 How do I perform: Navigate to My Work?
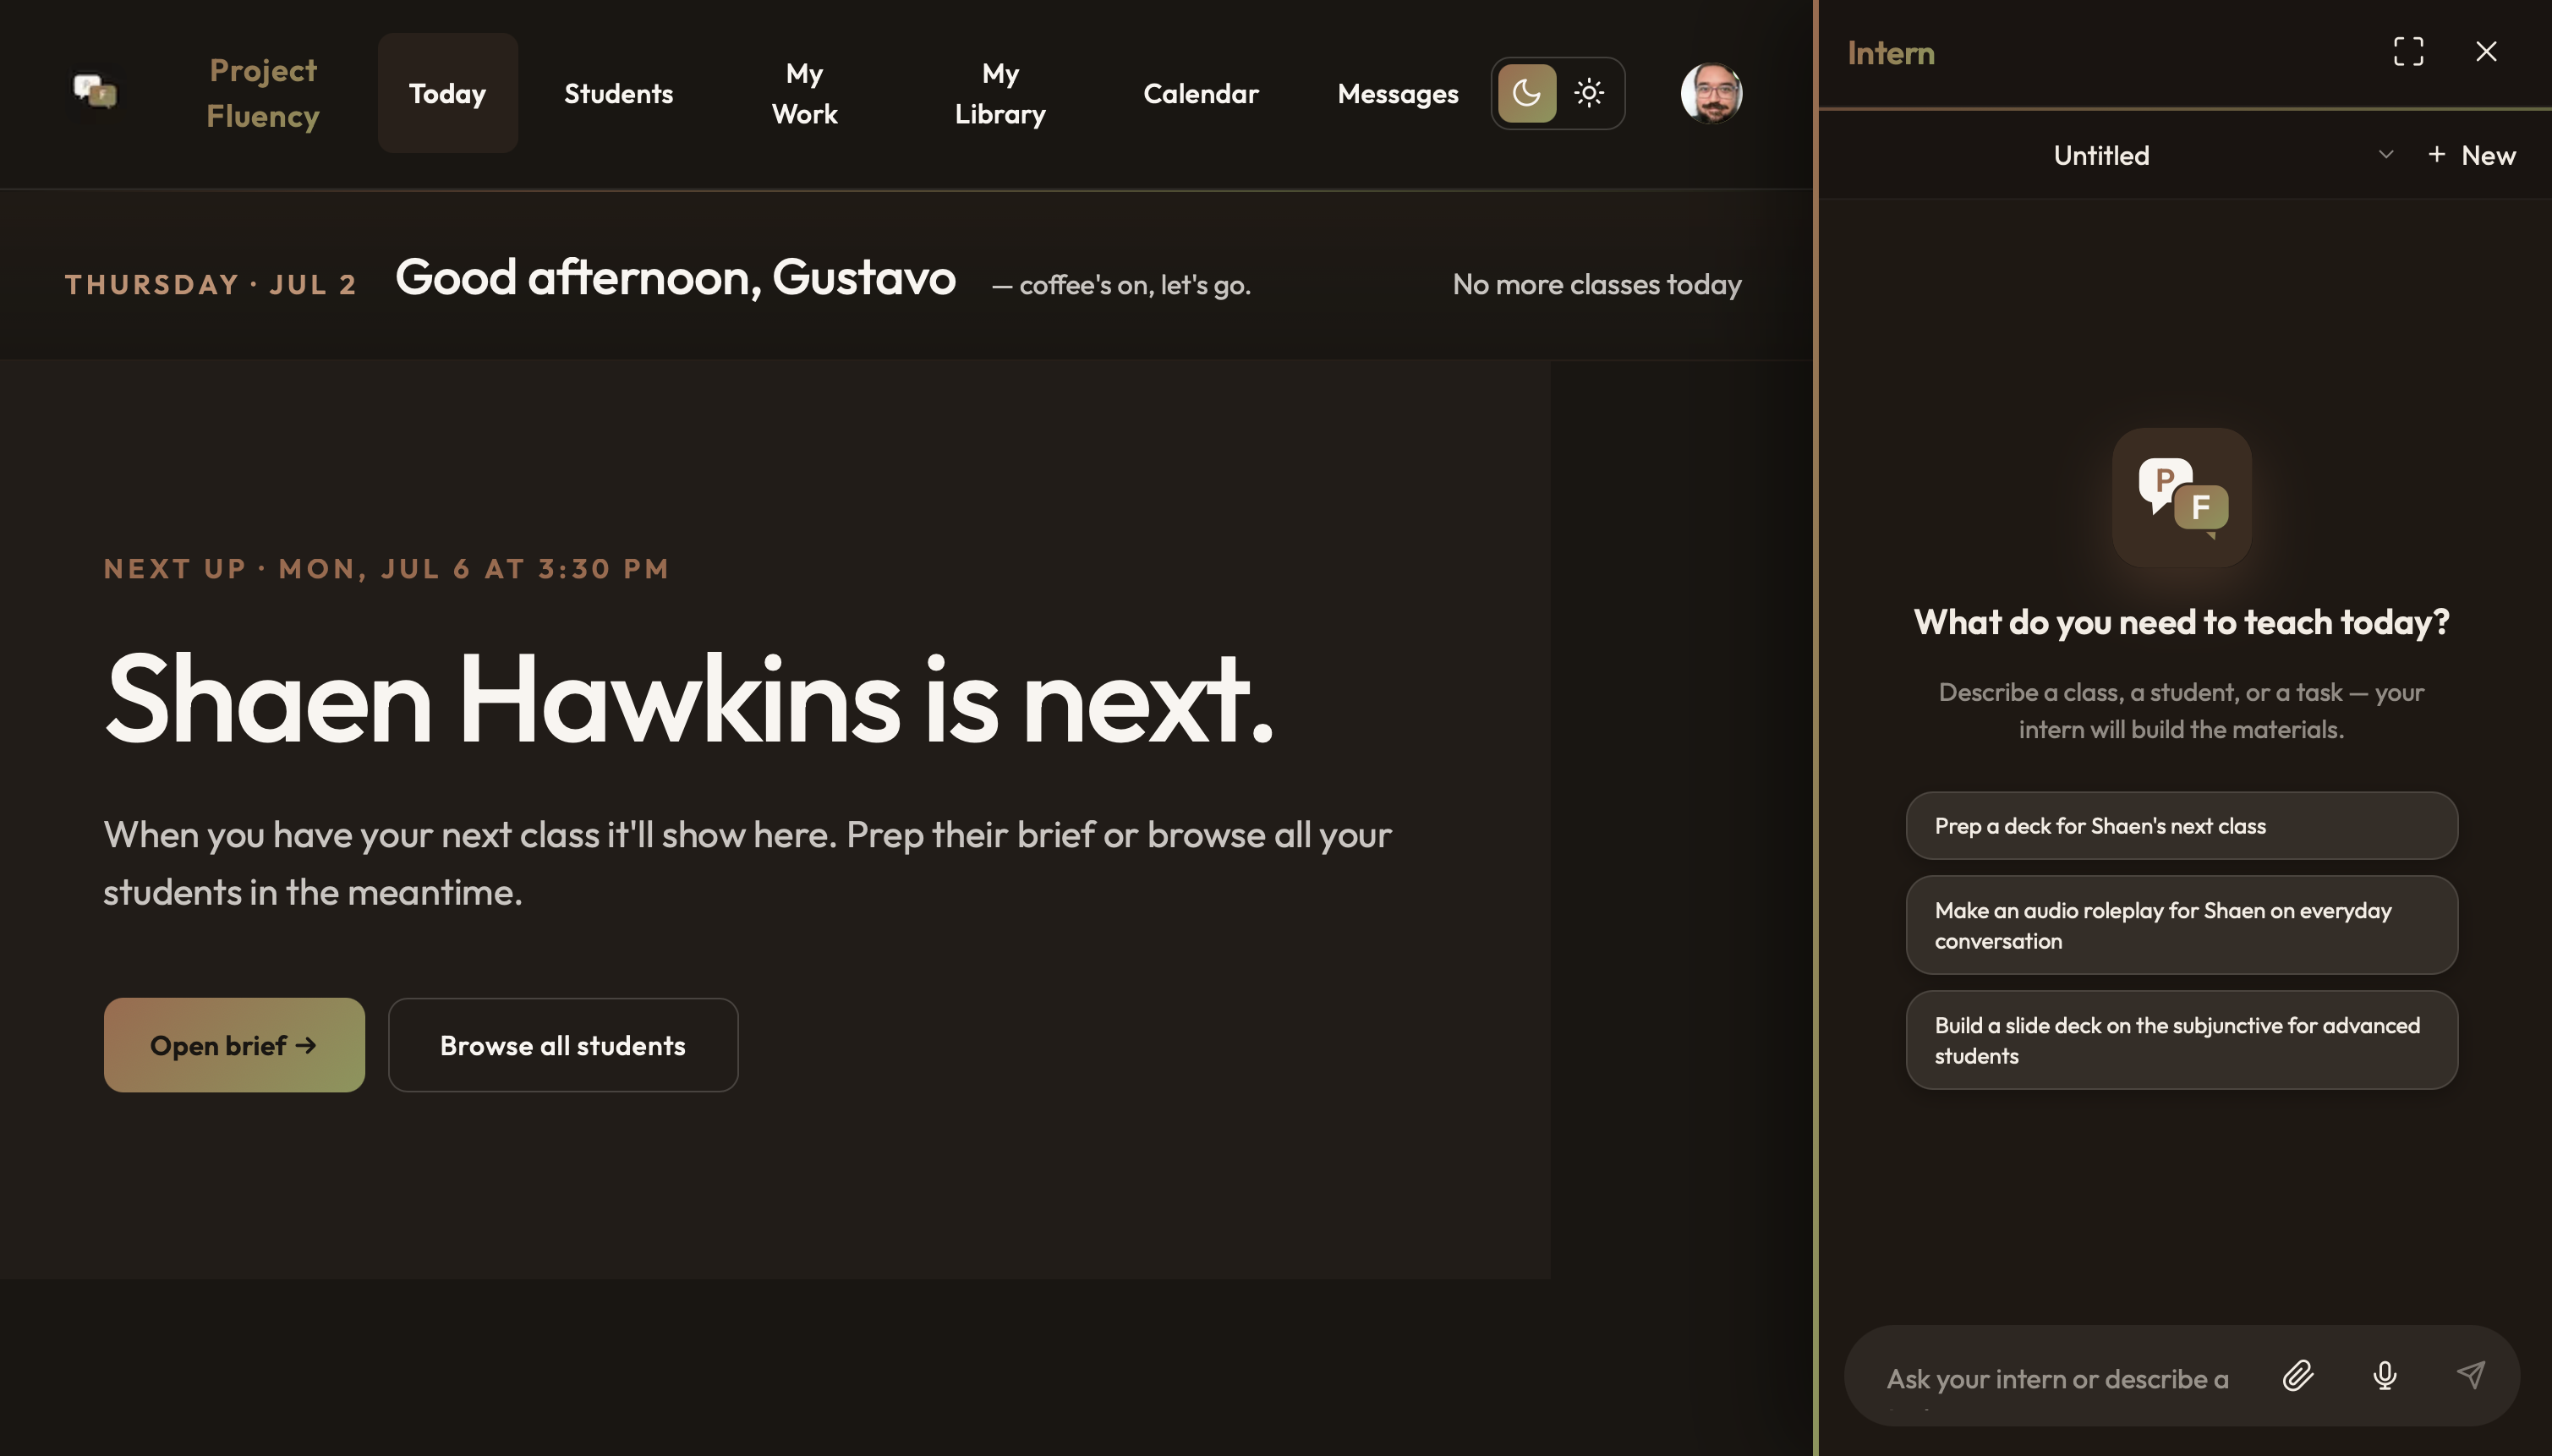pyautogui.click(x=804, y=93)
